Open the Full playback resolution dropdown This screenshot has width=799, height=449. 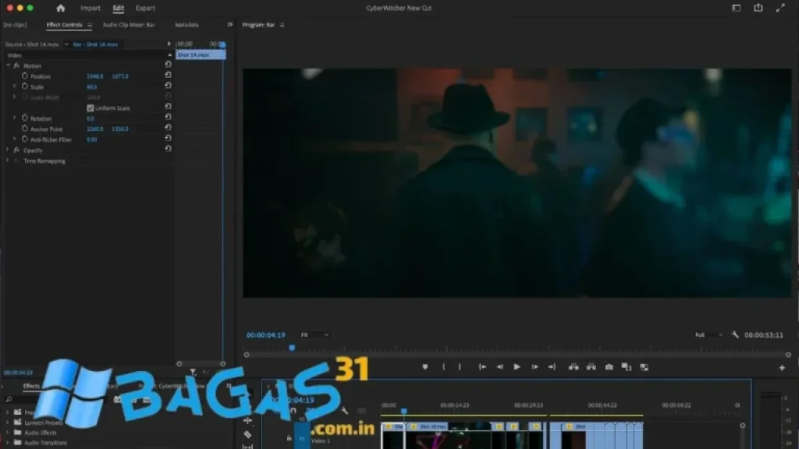point(708,335)
